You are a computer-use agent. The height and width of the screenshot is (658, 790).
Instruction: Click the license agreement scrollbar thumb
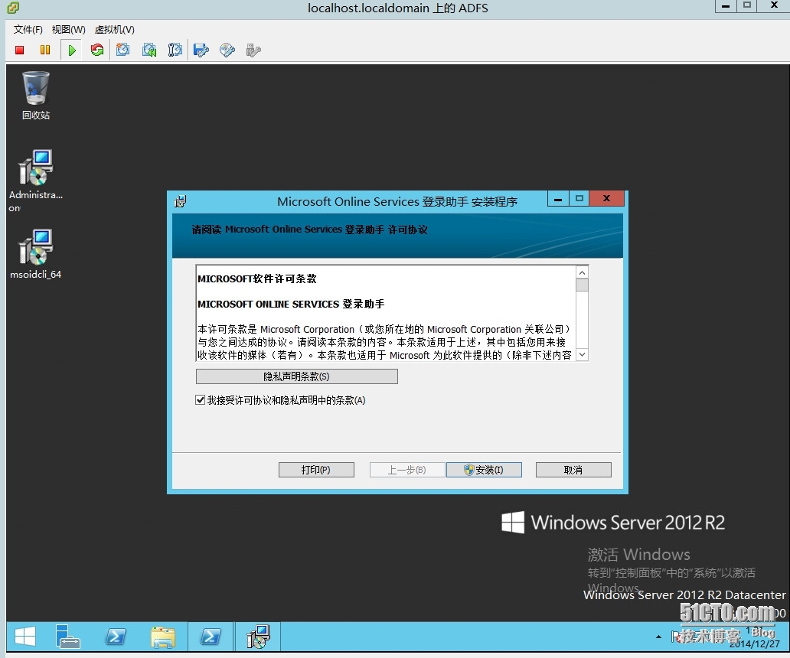(582, 285)
